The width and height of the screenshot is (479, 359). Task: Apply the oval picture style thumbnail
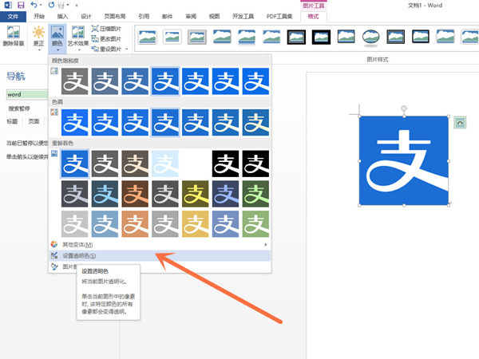coord(370,36)
